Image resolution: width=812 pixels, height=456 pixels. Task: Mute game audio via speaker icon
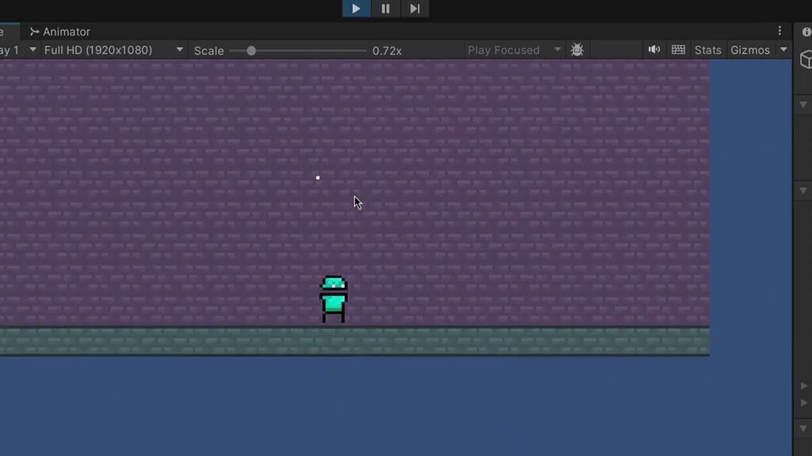point(653,49)
